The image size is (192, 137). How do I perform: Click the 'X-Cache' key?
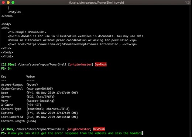tap(7, 105)
